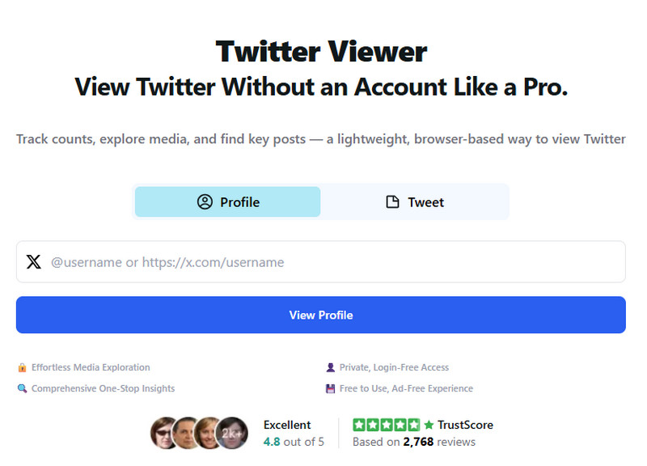Screen dimensions: 647x466
Task: Click the floppy disk icon beside Free to Use
Action: (x=330, y=388)
